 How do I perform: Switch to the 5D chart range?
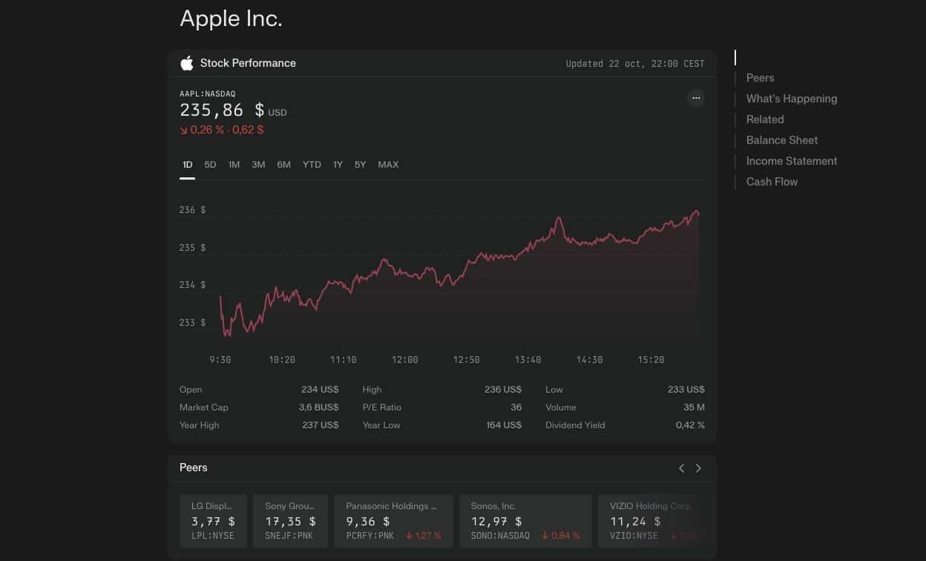[210, 164]
